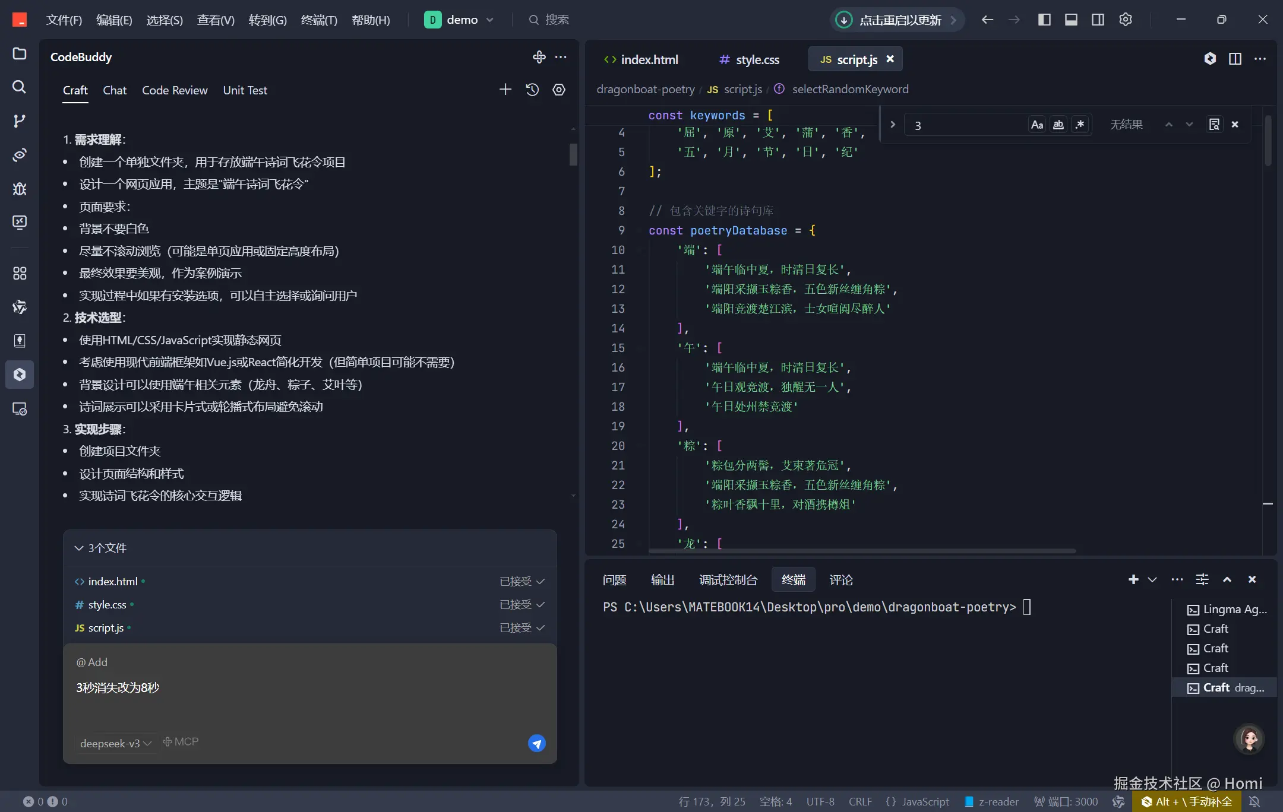Open the Extensions sidebar icon

[19, 273]
